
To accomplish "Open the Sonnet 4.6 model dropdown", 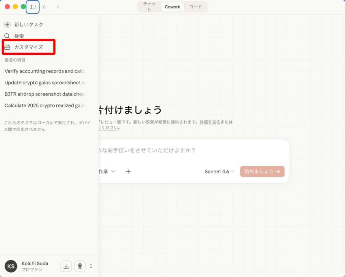I will pos(219,171).
